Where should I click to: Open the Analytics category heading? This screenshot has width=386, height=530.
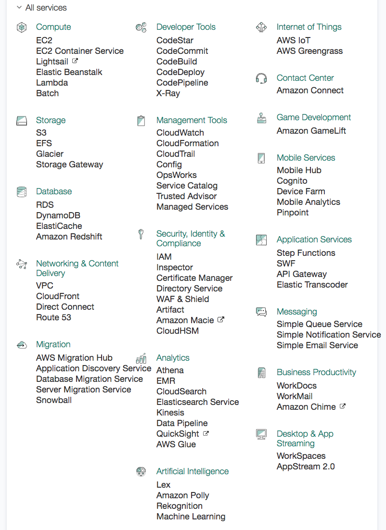173,358
